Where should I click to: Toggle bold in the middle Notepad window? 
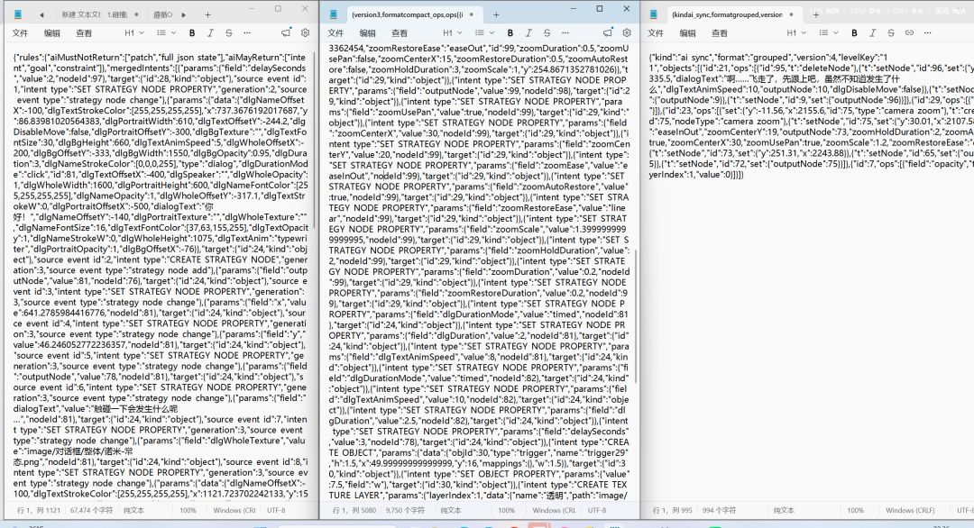pos(510,32)
